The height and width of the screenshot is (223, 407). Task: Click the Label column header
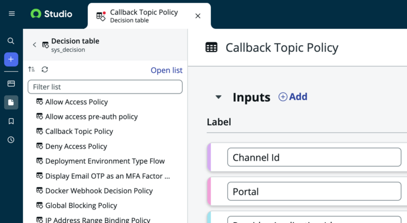click(x=219, y=122)
